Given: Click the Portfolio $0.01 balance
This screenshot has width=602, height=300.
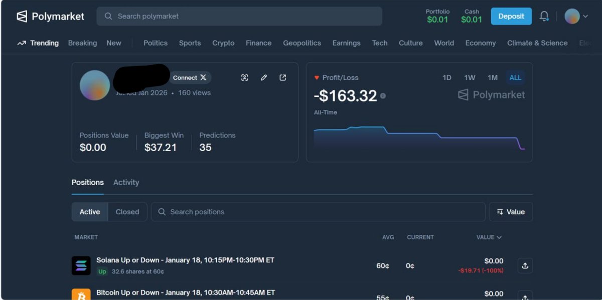Looking at the screenshot, I should point(437,16).
